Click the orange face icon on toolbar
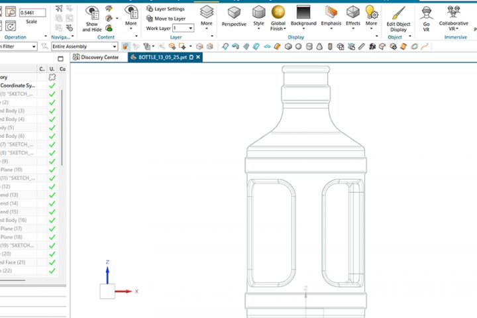 coord(278,46)
